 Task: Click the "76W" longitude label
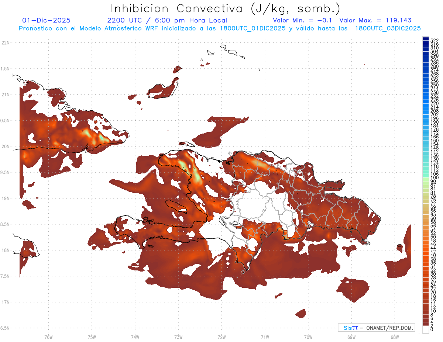pos(48,337)
